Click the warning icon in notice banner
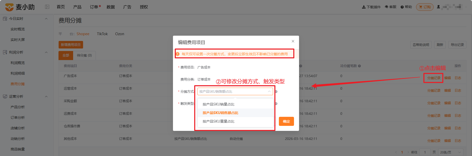472x156 pixels. [x=178, y=54]
